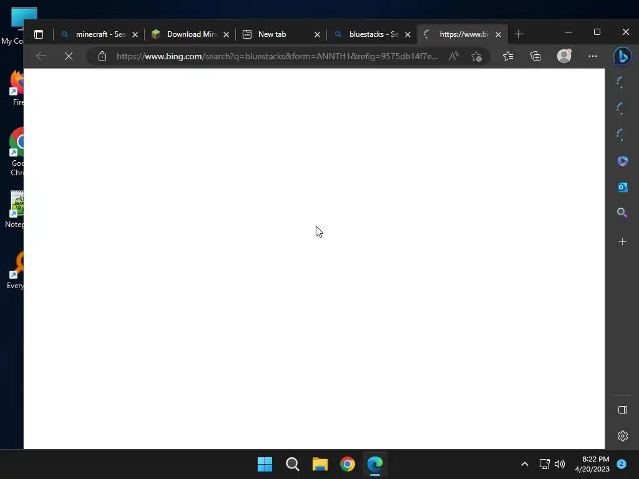Open network status tray icon
This screenshot has width=639, height=479.
[x=544, y=464]
